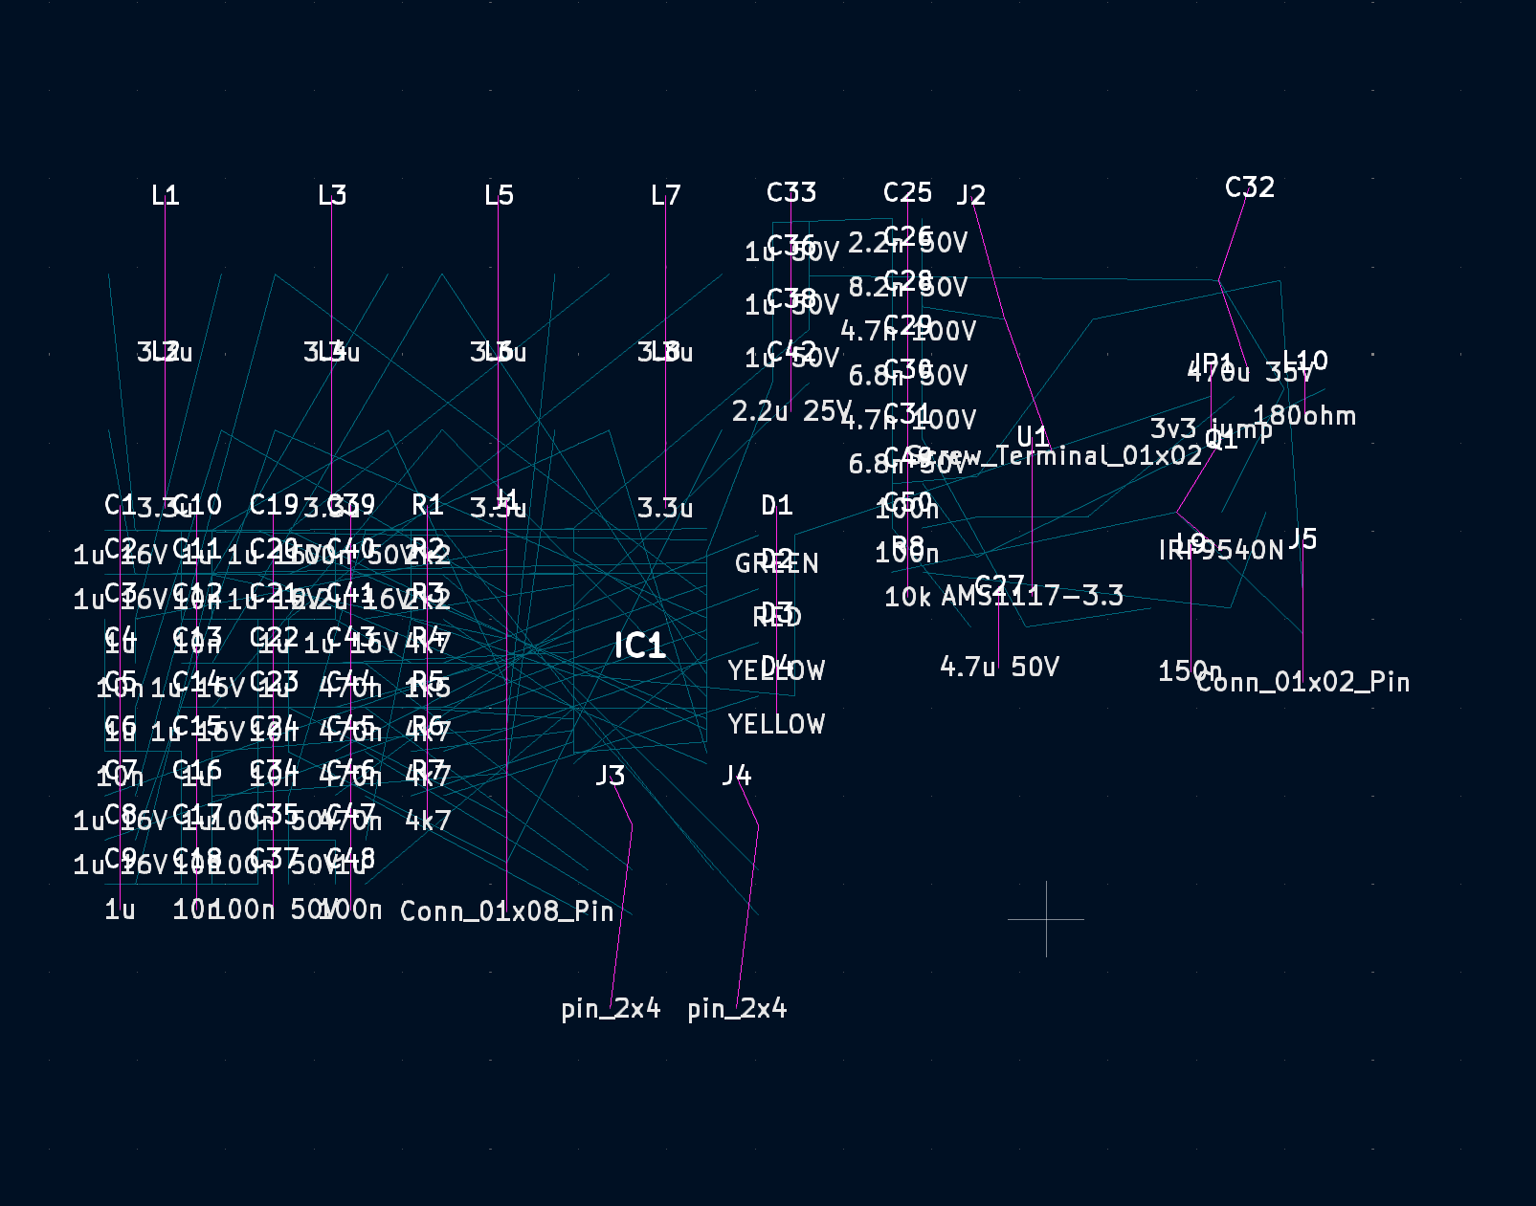Select the C32 capacitor reference
The width and height of the screenshot is (1536, 1206).
pyautogui.click(x=1250, y=186)
